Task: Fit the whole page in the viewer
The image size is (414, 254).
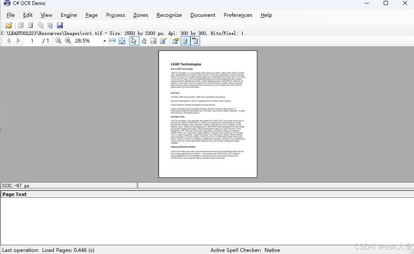Action: coord(122,41)
